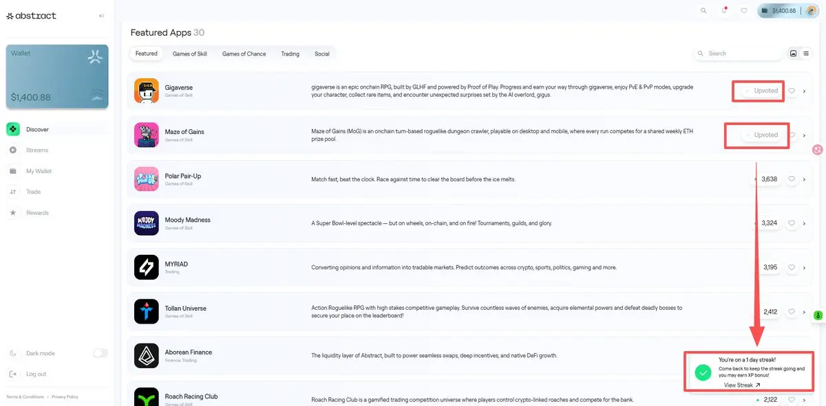Image resolution: width=826 pixels, height=406 pixels.
Task: Favorite Tollan Universe with the heart
Action: tap(792, 311)
